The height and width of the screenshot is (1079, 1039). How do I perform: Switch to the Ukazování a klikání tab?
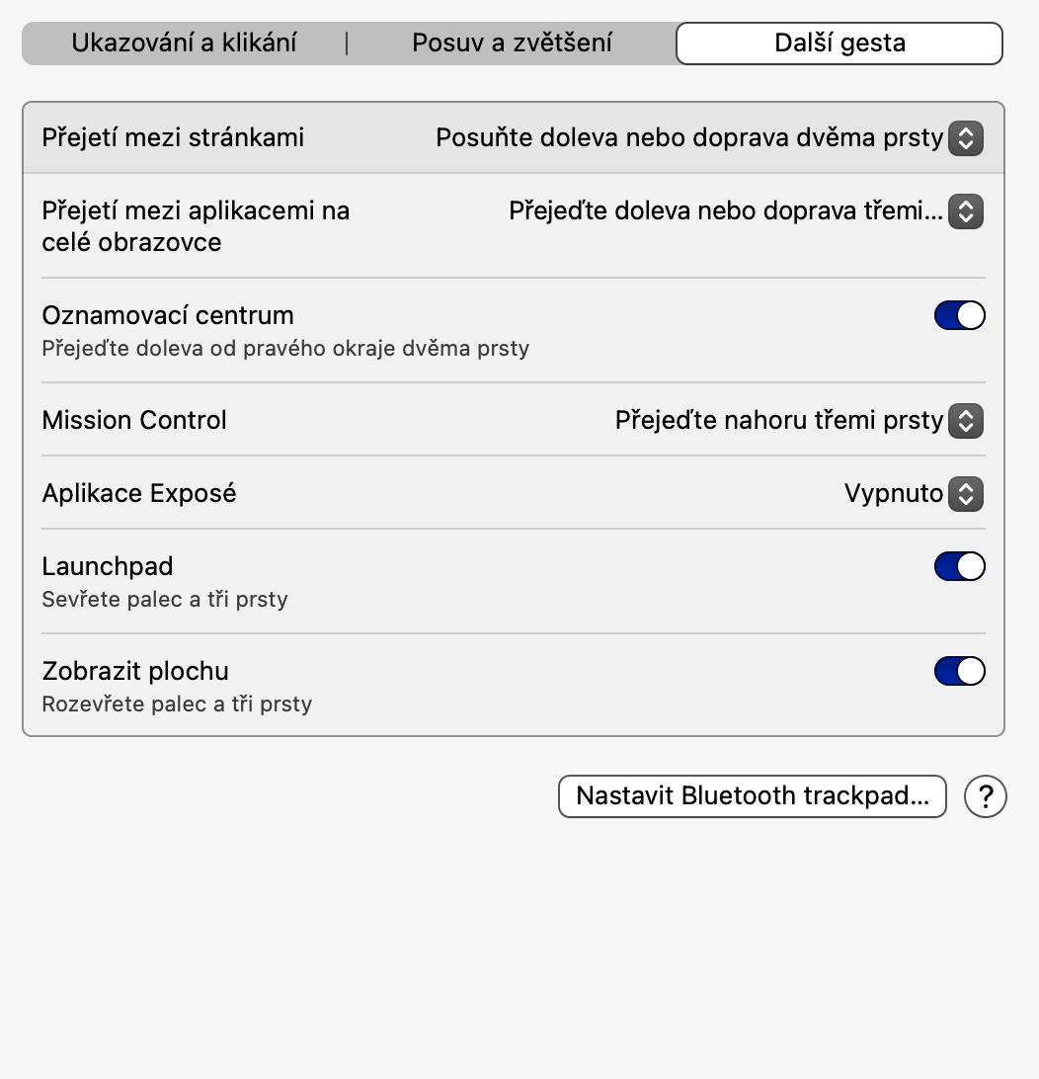tap(185, 43)
